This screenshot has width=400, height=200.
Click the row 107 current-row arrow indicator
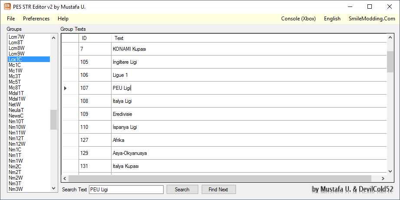(x=66, y=88)
